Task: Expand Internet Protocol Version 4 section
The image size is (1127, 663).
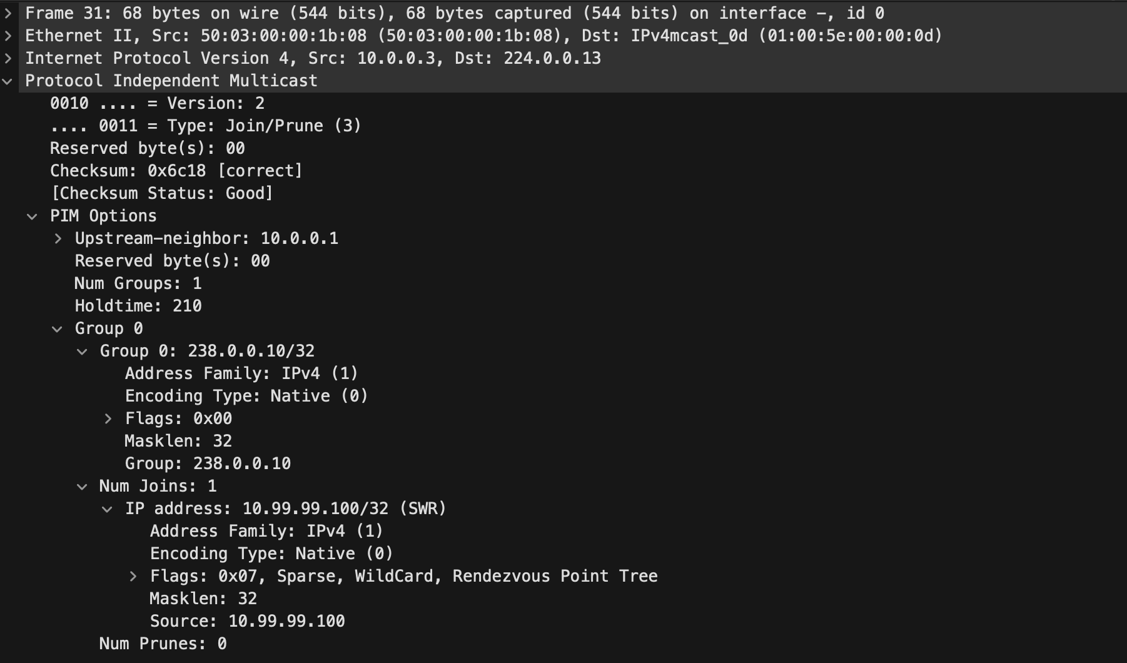Action: 8,58
